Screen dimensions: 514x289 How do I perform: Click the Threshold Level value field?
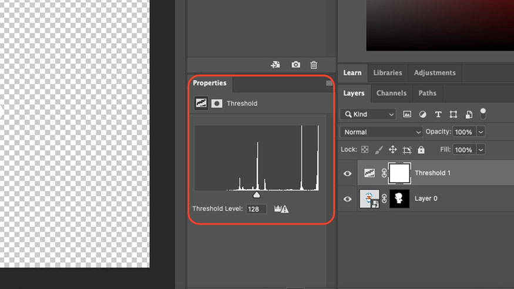(256, 209)
